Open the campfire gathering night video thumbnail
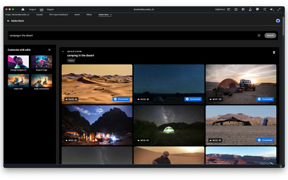This screenshot has height=180, width=288. [x=97, y=125]
